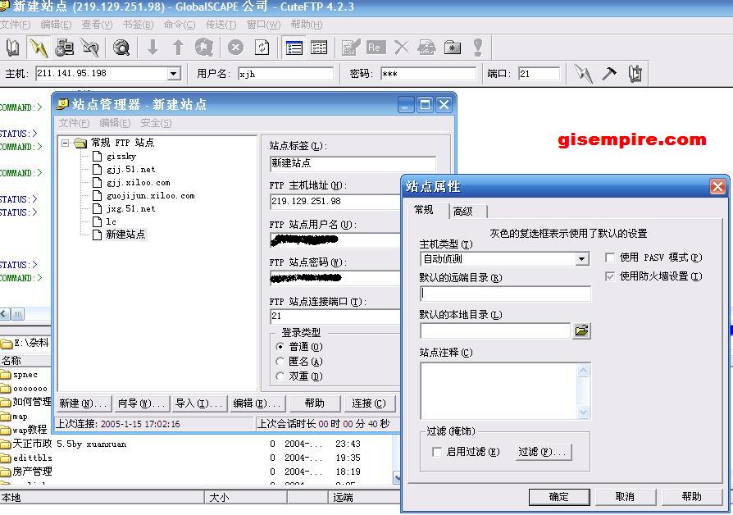Click the connection wizard computer icon
This screenshot has height=515, width=733.
coord(65,48)
